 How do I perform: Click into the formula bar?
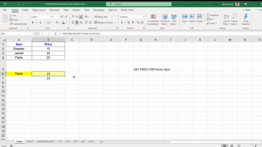click(x=160, y=33)
